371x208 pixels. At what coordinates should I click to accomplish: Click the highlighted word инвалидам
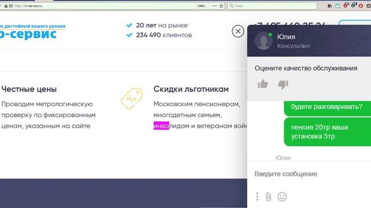click(x=172, y=126)
